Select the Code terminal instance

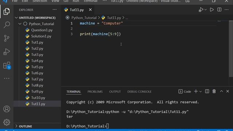click(x=185, y=91)
